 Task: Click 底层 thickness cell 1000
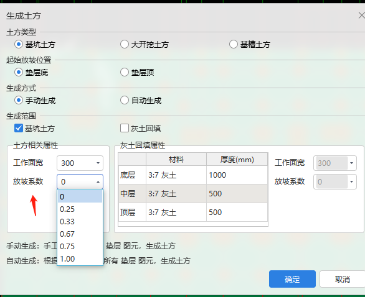(237, 175)
